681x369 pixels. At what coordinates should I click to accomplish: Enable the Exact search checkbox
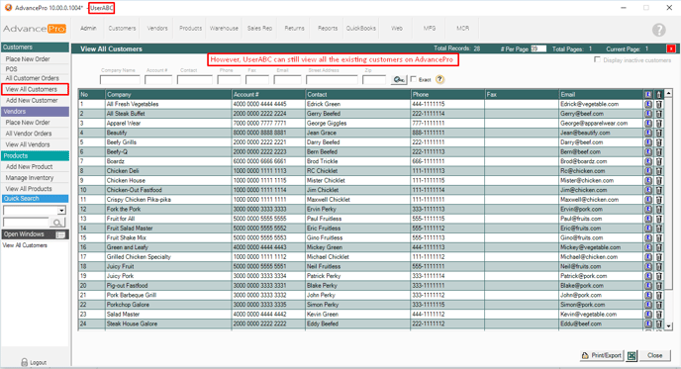(x=414, y=79)
